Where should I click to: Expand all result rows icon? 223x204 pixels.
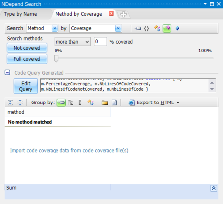point(10,102)
